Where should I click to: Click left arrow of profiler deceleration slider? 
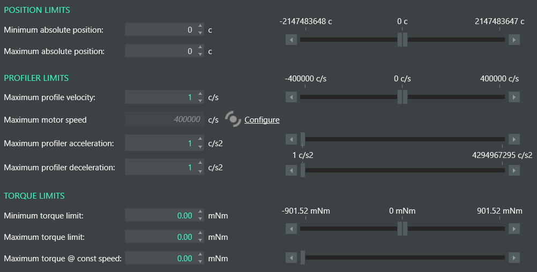[291, 170]
